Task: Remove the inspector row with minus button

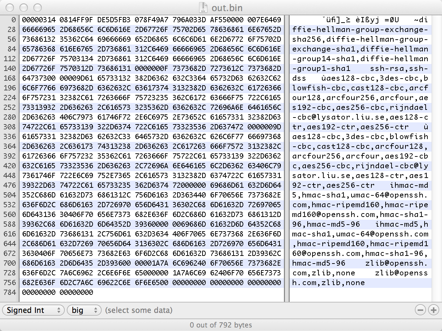Action: [x=420, y=310]
